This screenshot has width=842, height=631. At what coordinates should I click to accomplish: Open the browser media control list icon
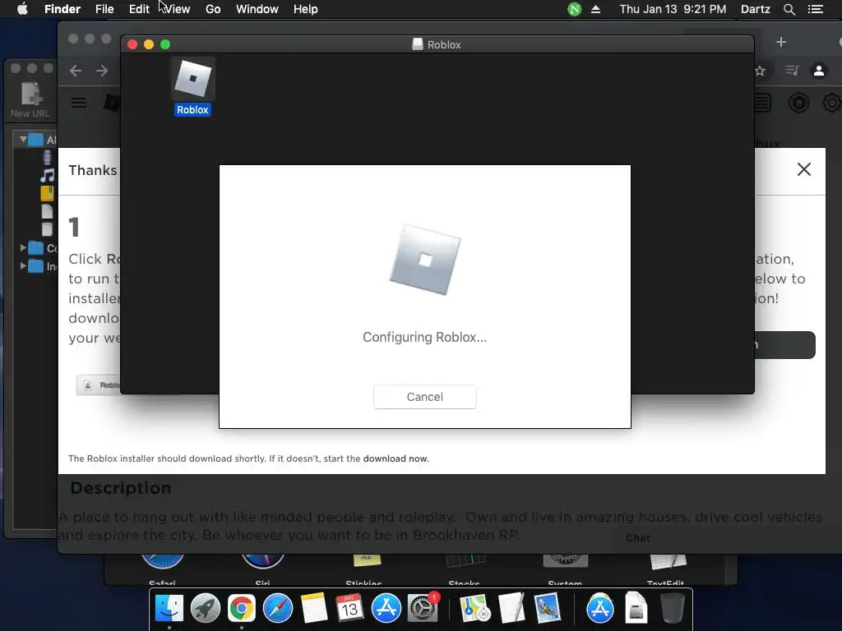click(792, 71)
